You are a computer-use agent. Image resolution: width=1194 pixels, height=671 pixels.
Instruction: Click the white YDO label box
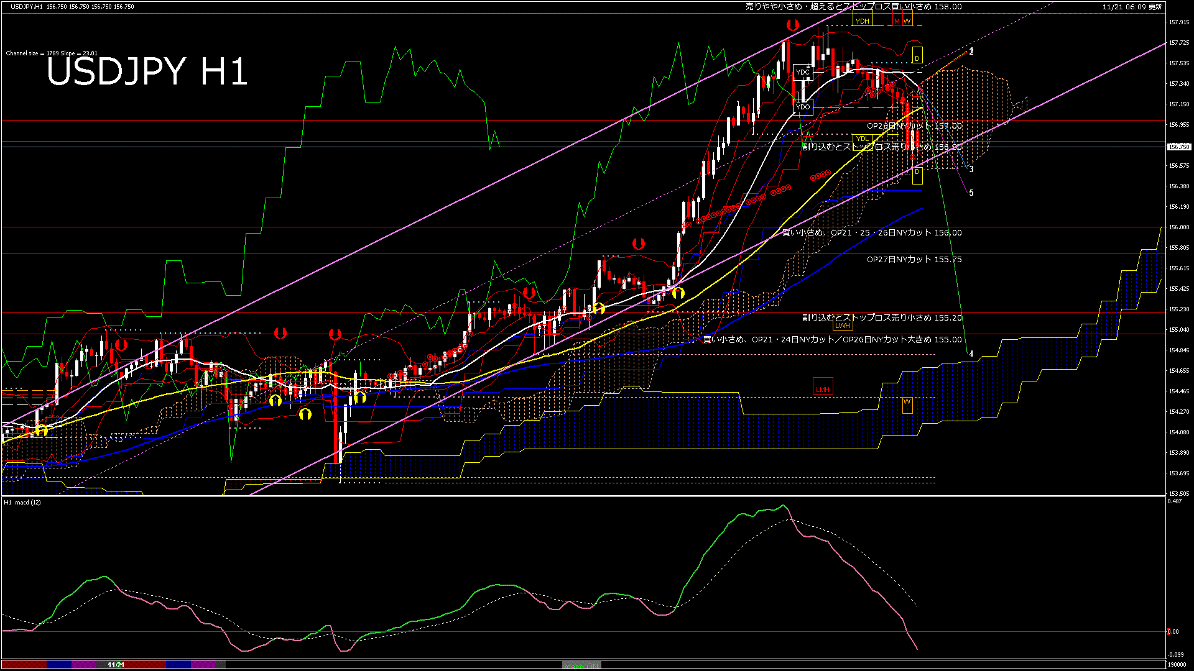[803, 107]
